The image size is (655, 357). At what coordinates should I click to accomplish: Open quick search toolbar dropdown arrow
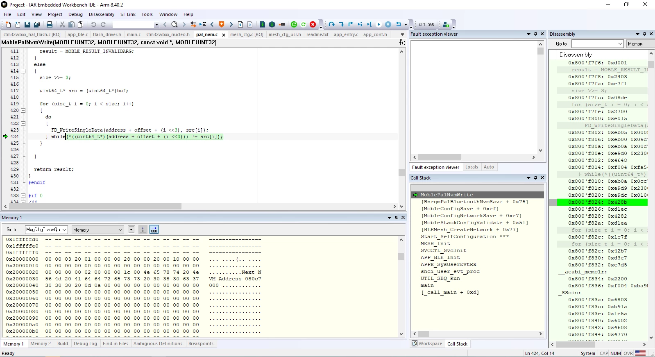[156, 25]
